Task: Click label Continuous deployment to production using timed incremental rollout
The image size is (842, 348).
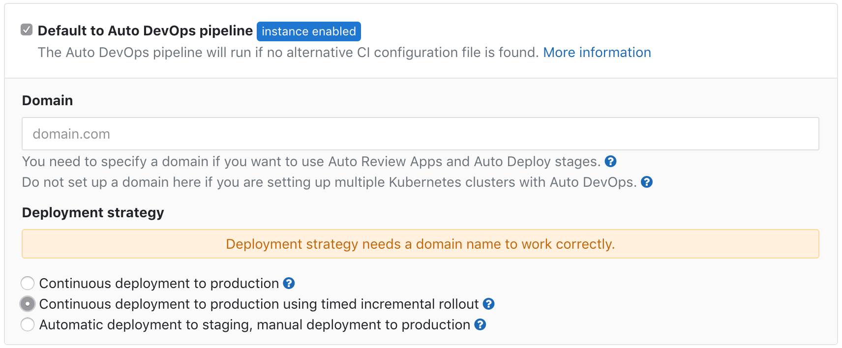Action: pos(259,304)
